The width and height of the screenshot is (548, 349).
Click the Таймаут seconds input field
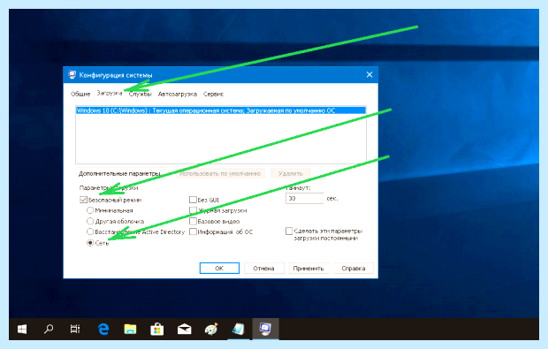(304, 199)
